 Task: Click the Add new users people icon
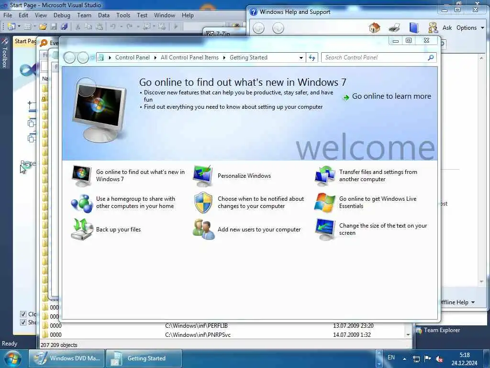coord(203,230)
